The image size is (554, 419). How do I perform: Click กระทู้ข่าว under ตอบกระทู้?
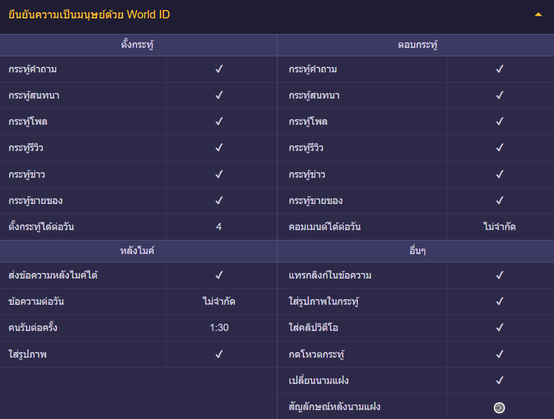coord(307,174)
